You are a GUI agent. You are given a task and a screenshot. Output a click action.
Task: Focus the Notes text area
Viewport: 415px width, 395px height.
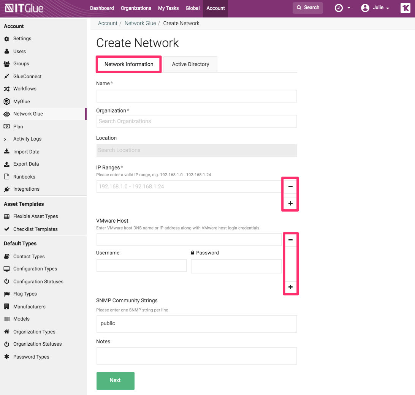click(x=196, y=356)
